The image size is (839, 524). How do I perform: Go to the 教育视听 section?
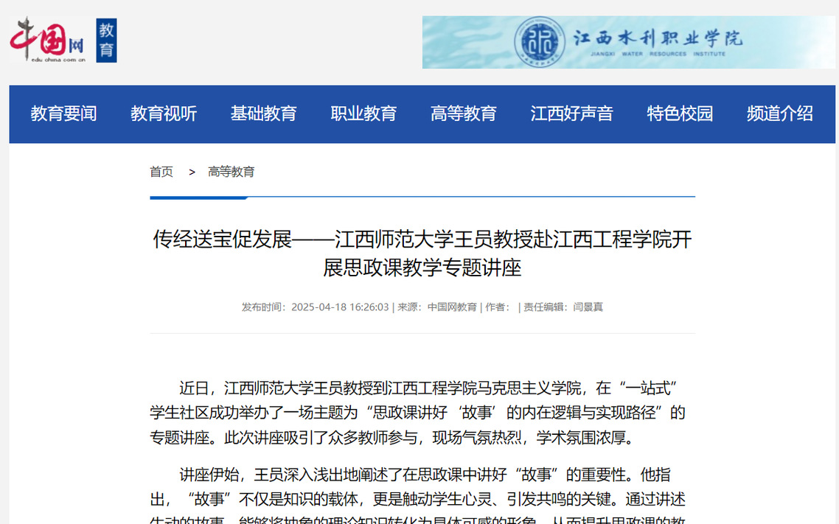164,113
